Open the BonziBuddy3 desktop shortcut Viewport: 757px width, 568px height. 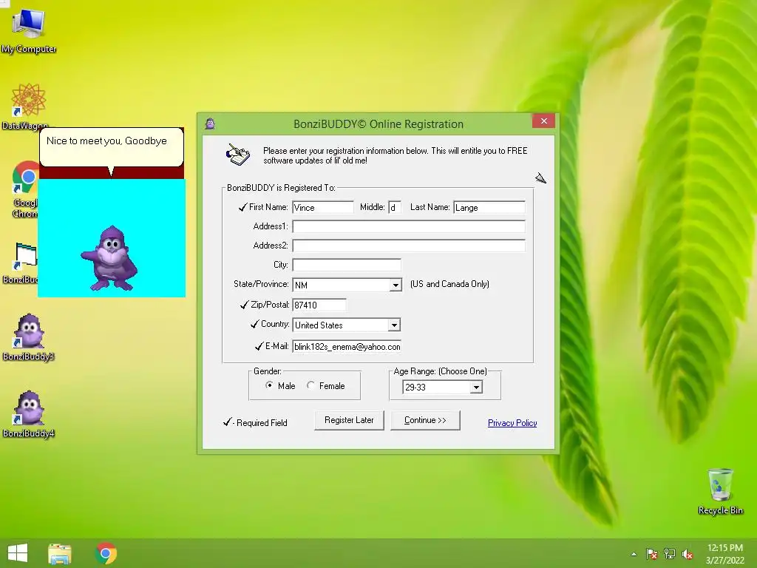(x=29, y=337)
